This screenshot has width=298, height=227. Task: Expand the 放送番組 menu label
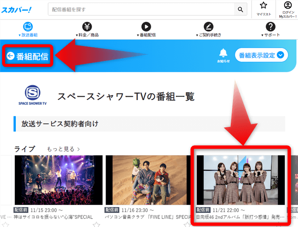pos(28,35)
